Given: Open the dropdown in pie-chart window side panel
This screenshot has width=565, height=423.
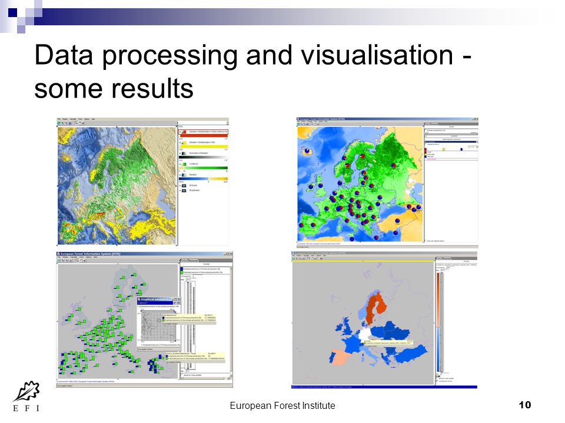Looking at the screenshot, I should click(473, 147).
